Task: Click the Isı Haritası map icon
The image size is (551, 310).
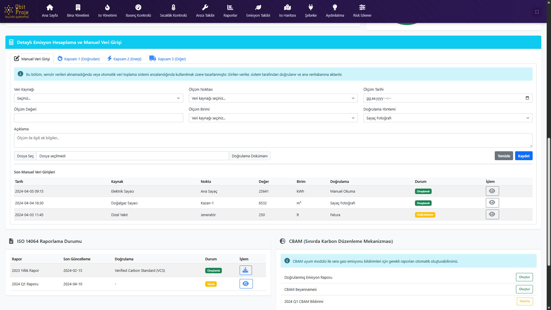Action: (x=287, y=7)
